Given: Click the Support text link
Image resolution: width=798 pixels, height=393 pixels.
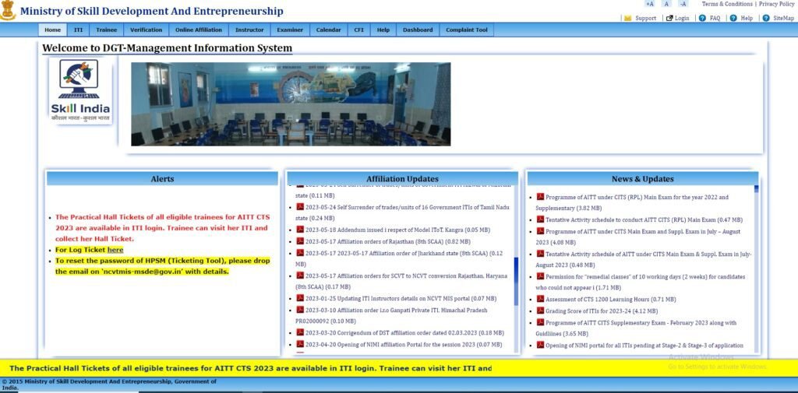Looking at the screenshot, I should coord(645,18).
